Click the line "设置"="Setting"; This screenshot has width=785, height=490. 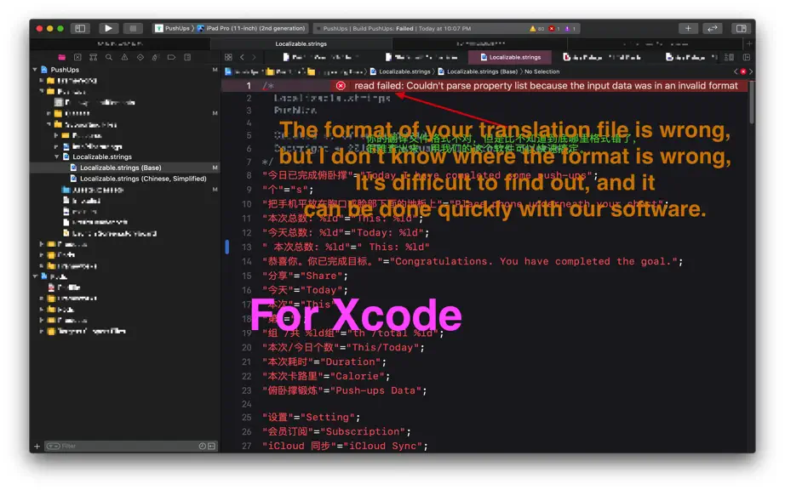[x=311, y=418]
